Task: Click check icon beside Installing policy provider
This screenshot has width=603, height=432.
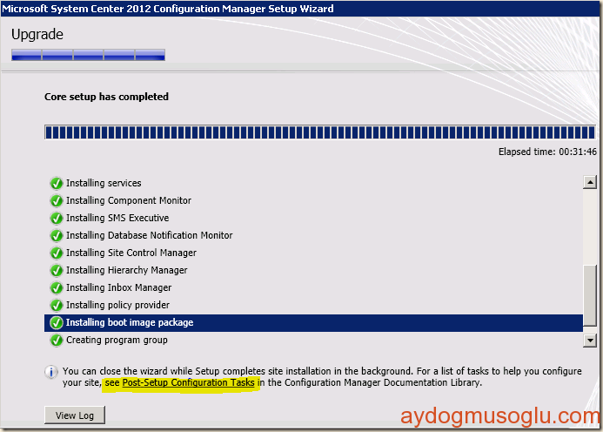Action: click(57, 306)
